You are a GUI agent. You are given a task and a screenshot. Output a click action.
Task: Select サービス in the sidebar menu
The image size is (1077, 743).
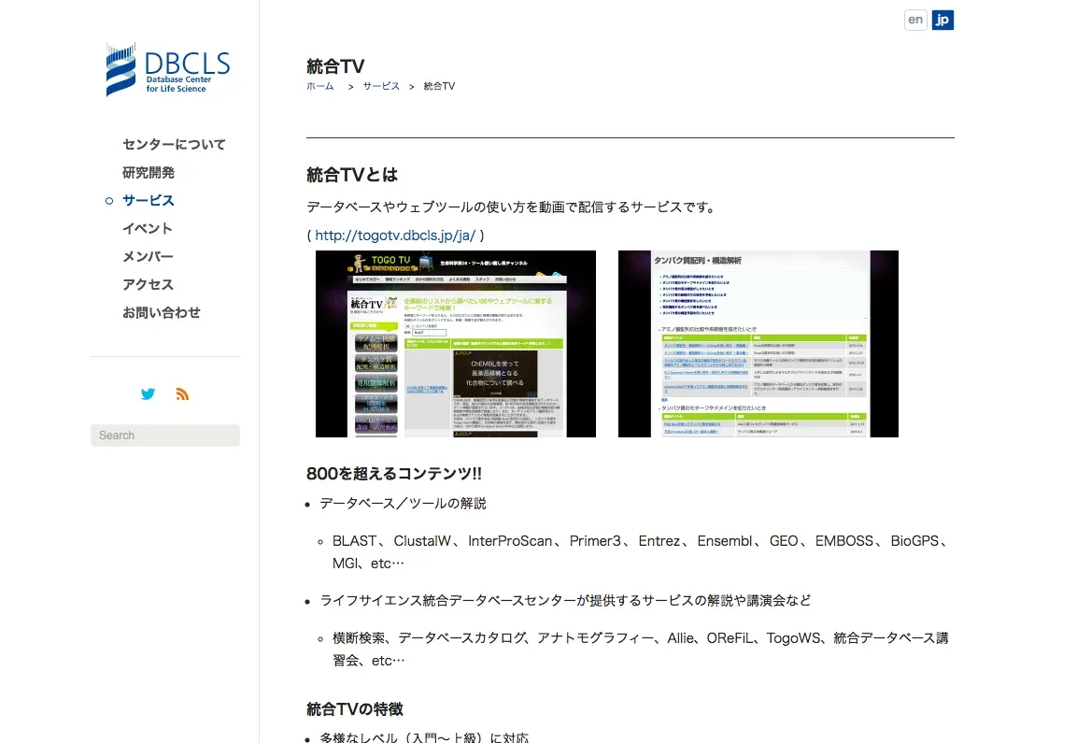149,201
